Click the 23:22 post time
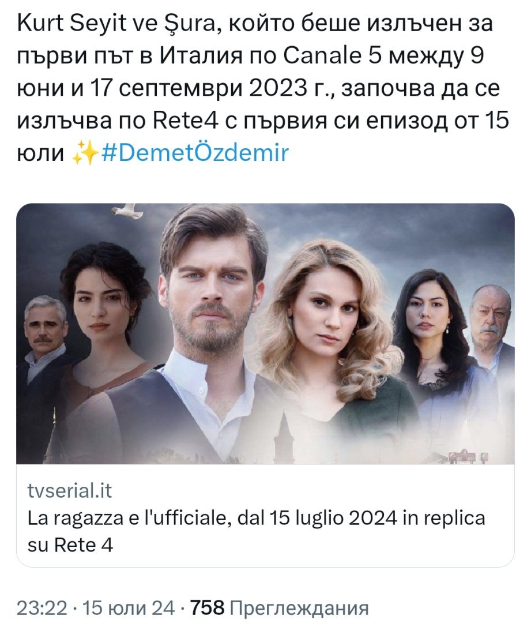 pyautogui.click(x=42, y=607)
